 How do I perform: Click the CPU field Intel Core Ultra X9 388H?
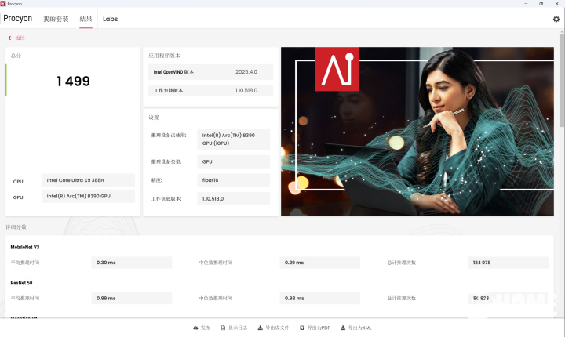pos(88,180)
